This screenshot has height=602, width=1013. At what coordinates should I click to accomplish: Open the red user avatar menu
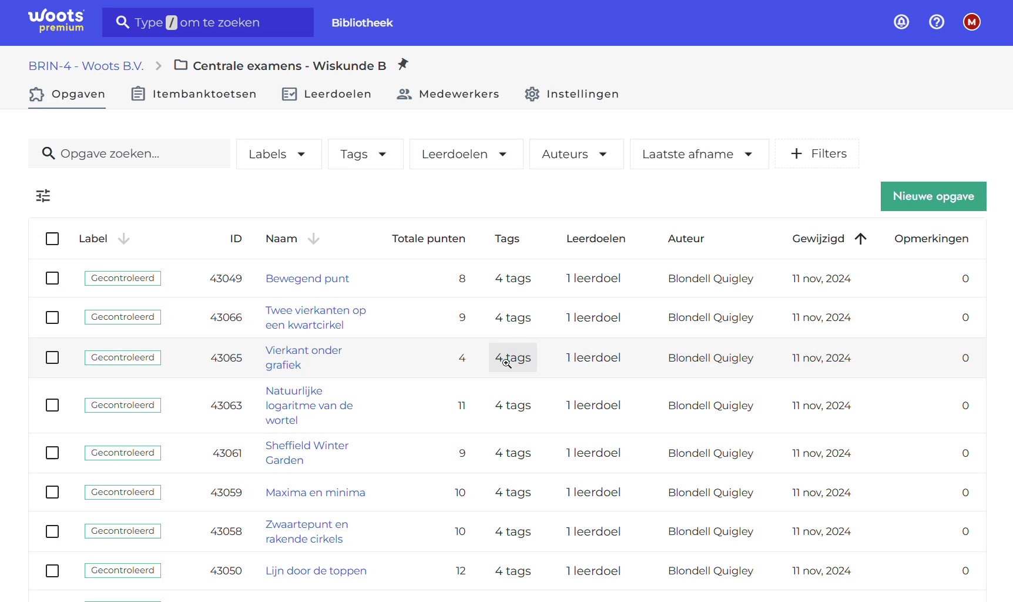tap(972, 22)
